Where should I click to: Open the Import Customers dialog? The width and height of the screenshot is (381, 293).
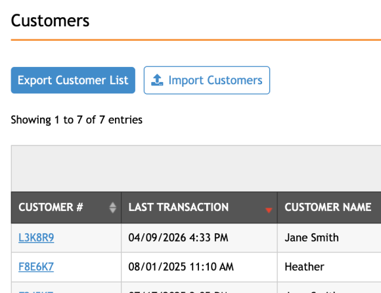tap(207, 80)
